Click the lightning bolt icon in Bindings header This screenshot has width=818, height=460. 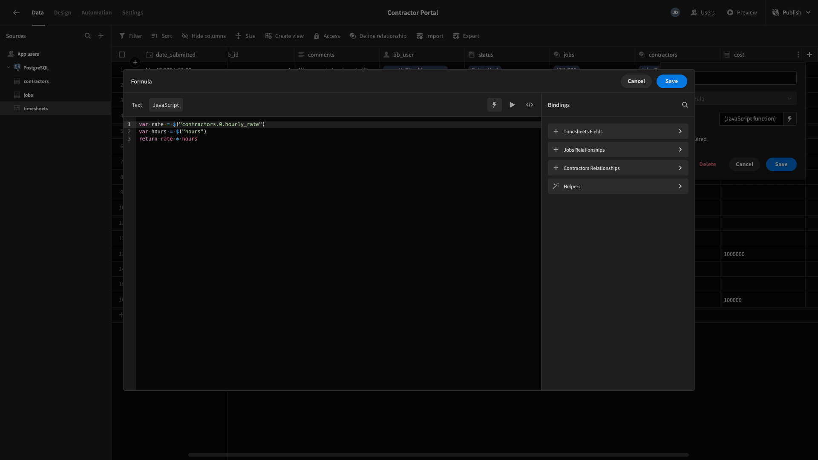494,104
